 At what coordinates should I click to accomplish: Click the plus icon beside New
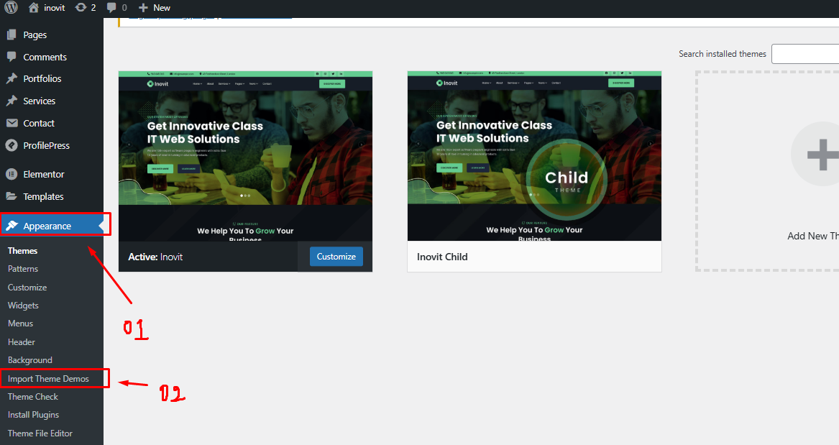(x=143, y=7)
